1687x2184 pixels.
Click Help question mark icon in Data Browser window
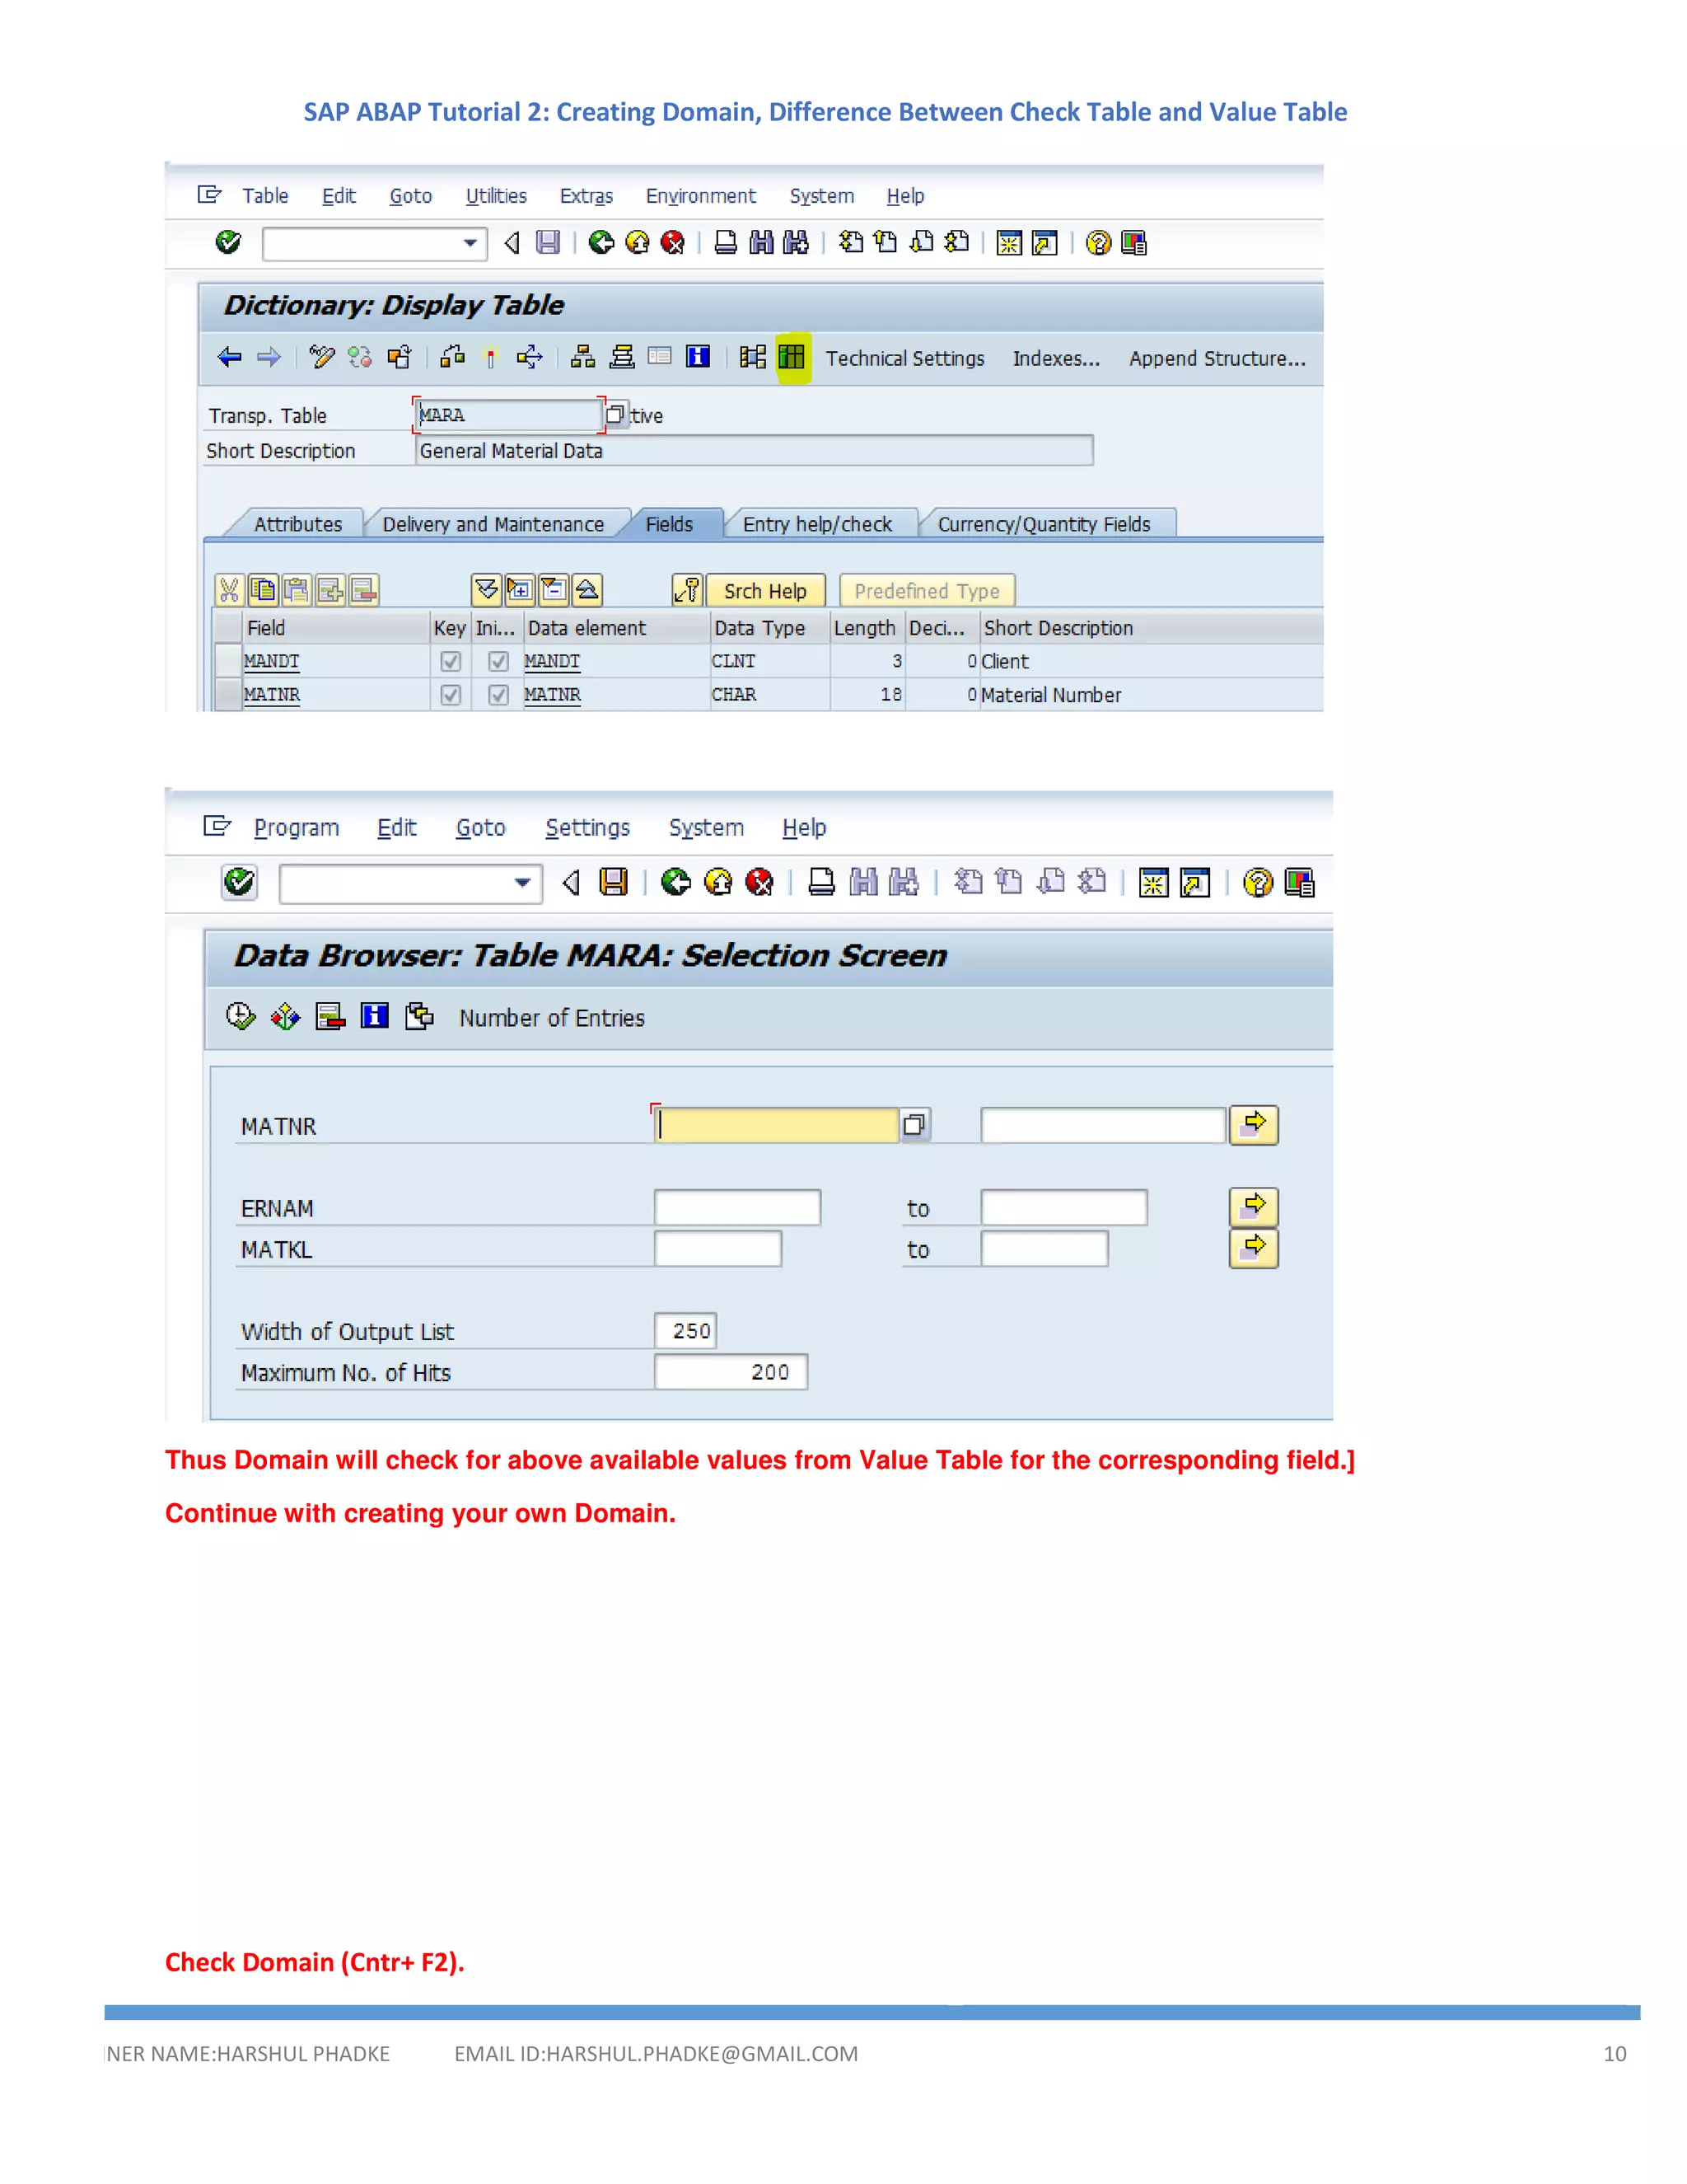pos(1259,883)
